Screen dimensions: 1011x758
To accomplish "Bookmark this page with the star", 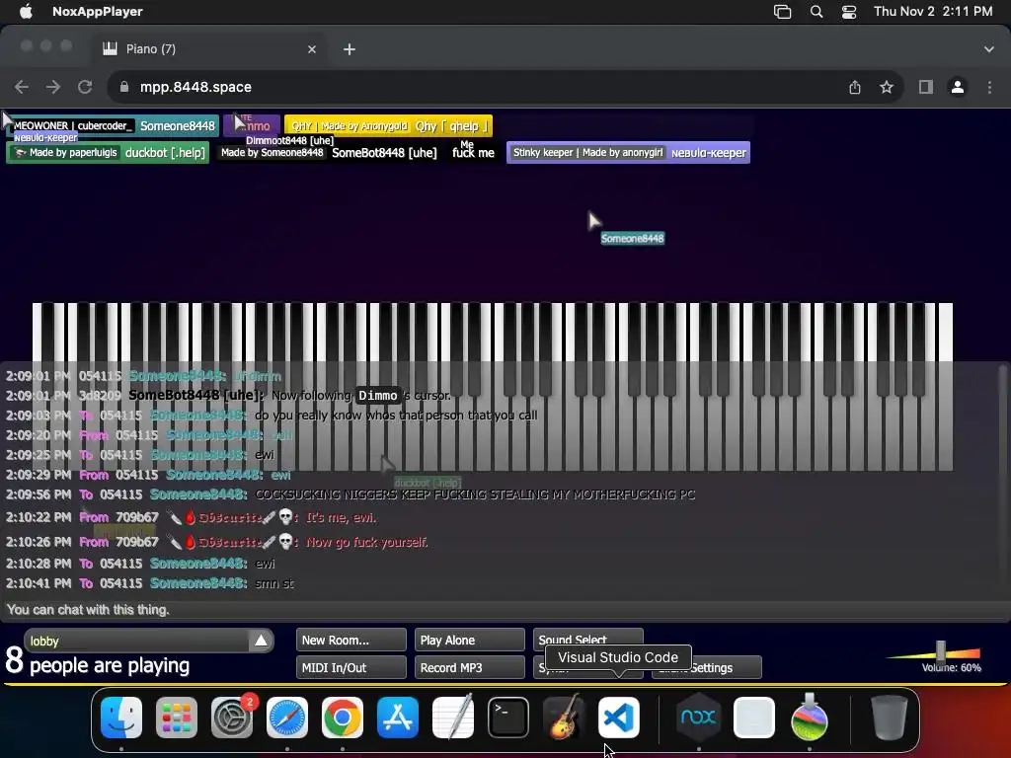I will [887, 87].
